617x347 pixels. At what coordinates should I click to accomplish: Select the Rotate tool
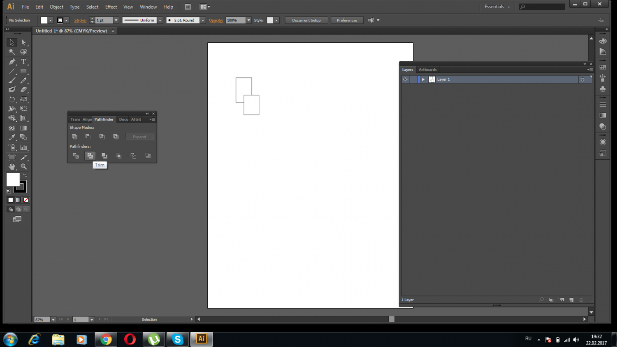(x=12, y=100)
